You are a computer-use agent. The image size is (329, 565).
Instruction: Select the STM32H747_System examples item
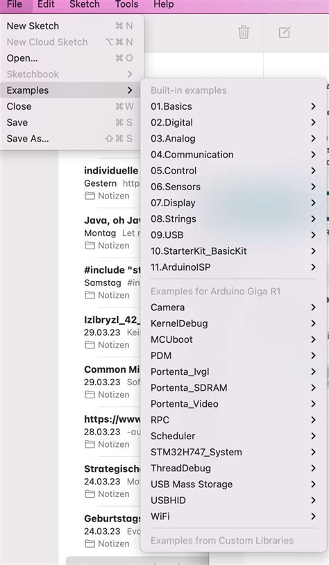coord(233,453)
